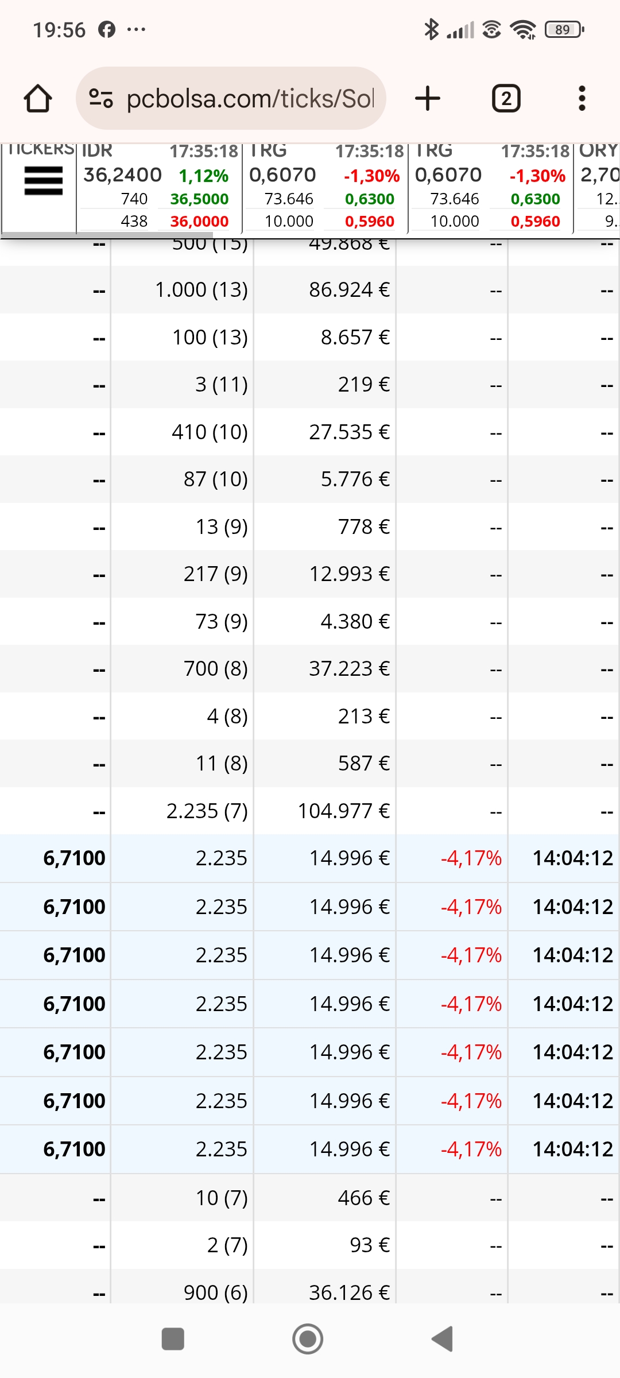The width and height of the screenshot is (620, 1378).
Task: Open the TICKERS hamburger menu
Action: [x=43, y=181]
